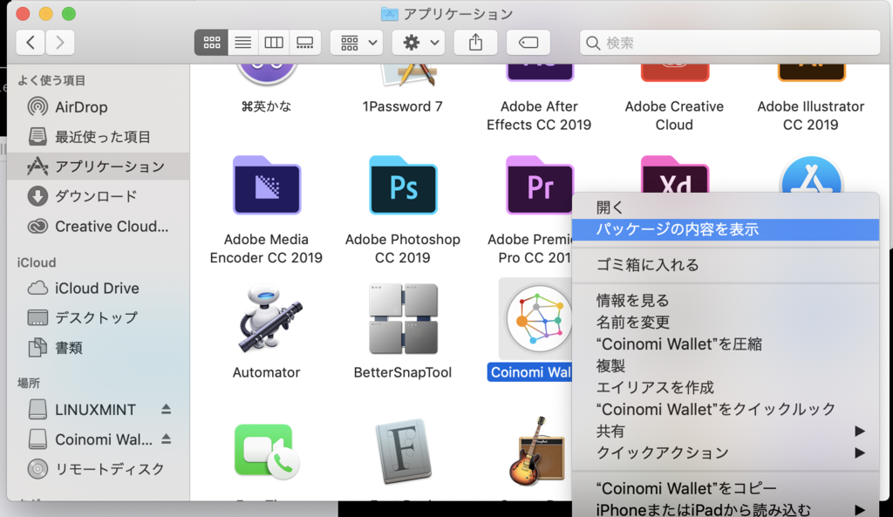Open 最近使った項目 in the sidebar
893x517 pixels.
coord(98,137)
